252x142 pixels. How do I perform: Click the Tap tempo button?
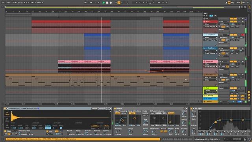8,3
